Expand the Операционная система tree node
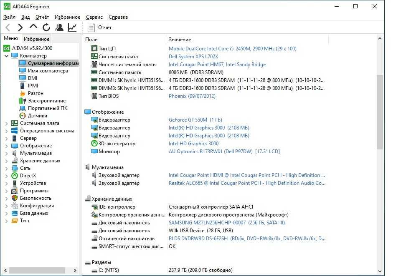Screen dimensions: 401x276 (7, 131)
